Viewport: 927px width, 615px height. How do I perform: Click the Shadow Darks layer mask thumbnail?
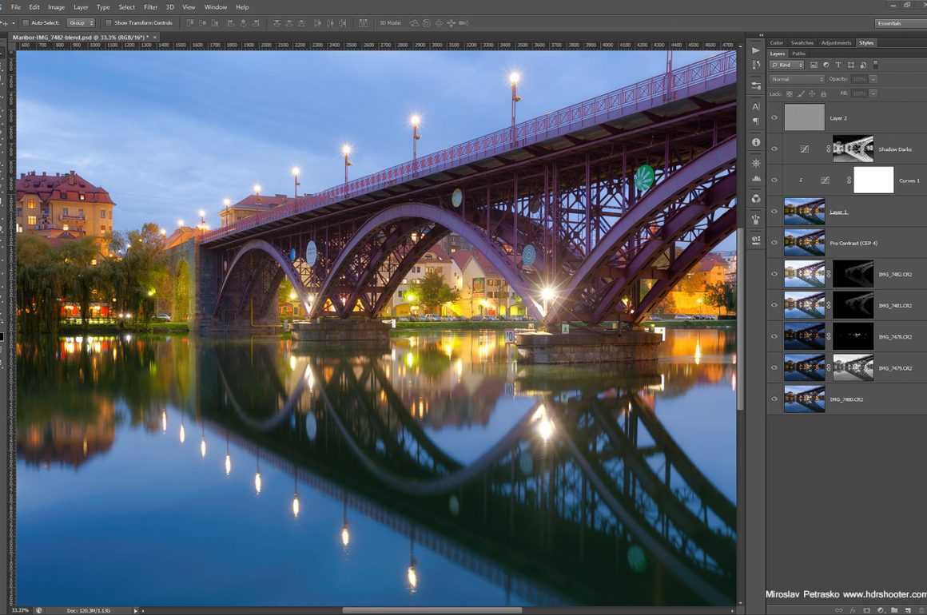point(853,149)
